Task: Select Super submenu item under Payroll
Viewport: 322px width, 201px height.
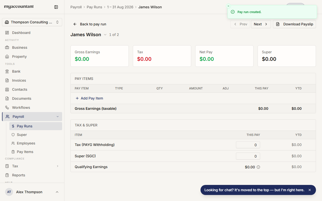Action: tap(36, 135)
